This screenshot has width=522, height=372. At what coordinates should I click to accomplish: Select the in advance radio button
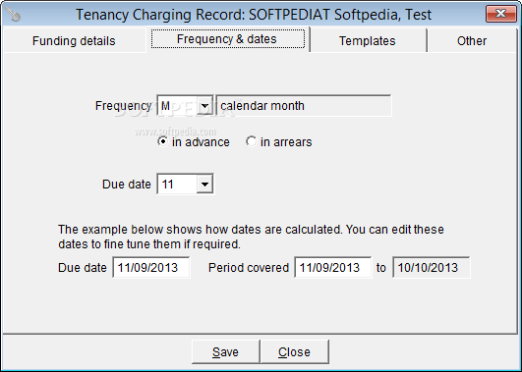[162, 141]
